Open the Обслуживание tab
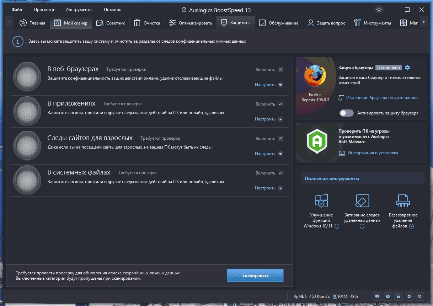433x306 pixels. [x=278, y=23]
